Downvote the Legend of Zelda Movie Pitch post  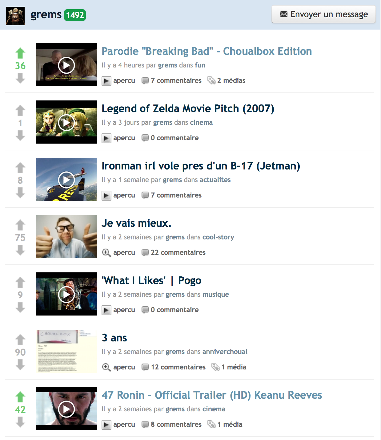point(20,135)
